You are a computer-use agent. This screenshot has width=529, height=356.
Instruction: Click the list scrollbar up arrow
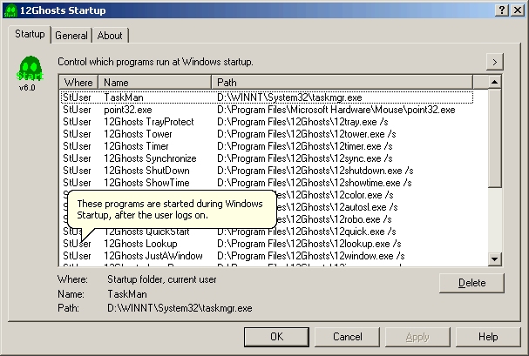point(495,82)
